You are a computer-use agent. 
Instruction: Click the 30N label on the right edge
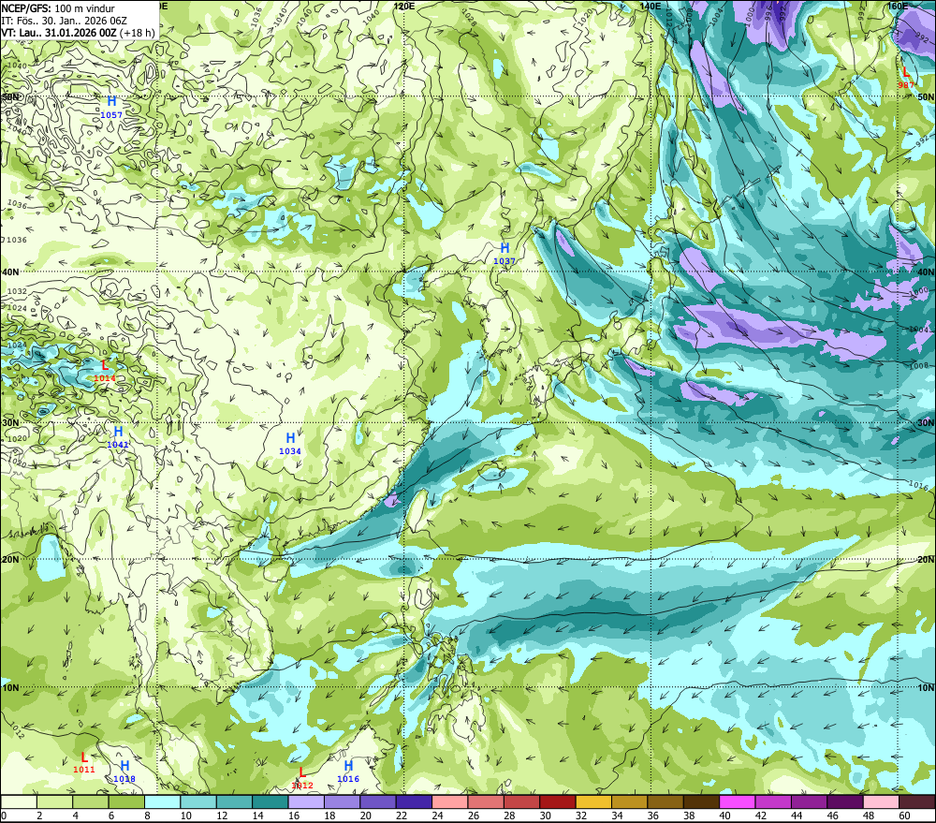point(926,422)
